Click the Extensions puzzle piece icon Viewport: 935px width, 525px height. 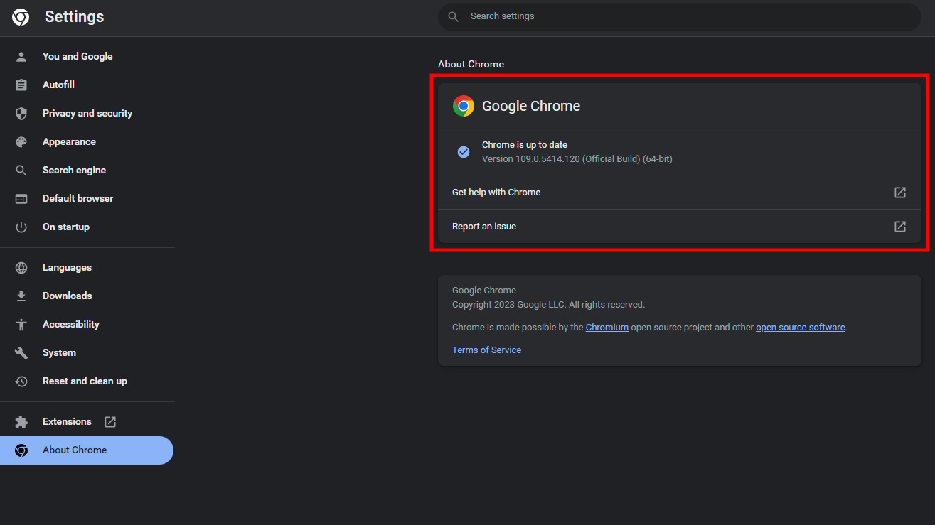pyautogui.click(x=21, y=422)
